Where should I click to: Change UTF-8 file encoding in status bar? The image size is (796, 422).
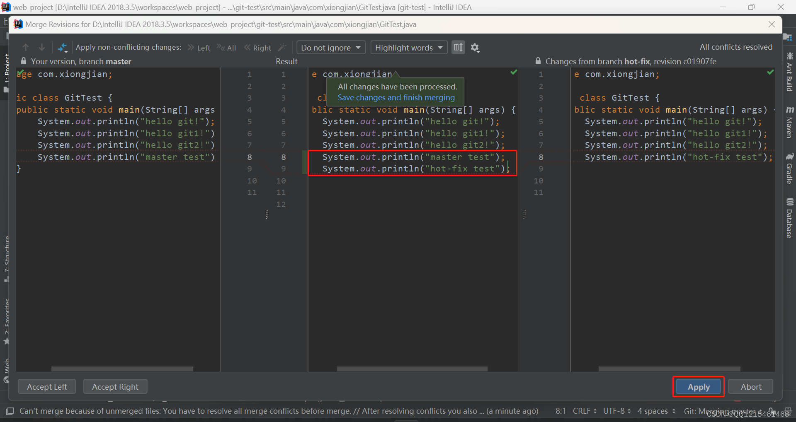[x=617, y=411]
